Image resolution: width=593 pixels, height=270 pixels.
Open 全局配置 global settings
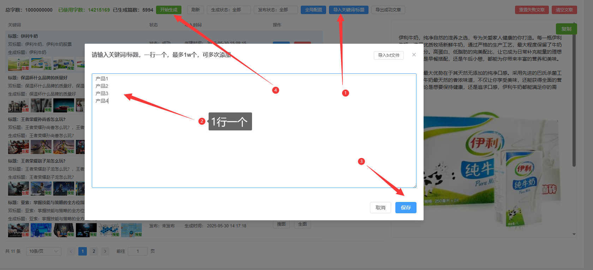tap(313, 10)
